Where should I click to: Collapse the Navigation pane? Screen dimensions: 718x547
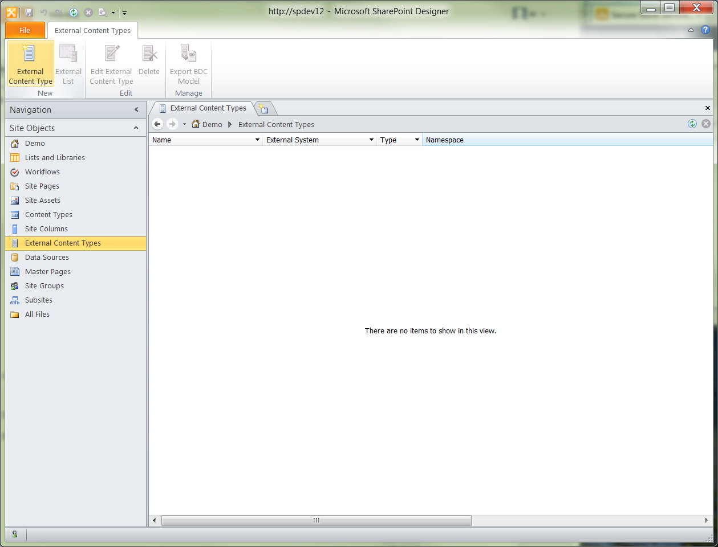pos(136,109)
